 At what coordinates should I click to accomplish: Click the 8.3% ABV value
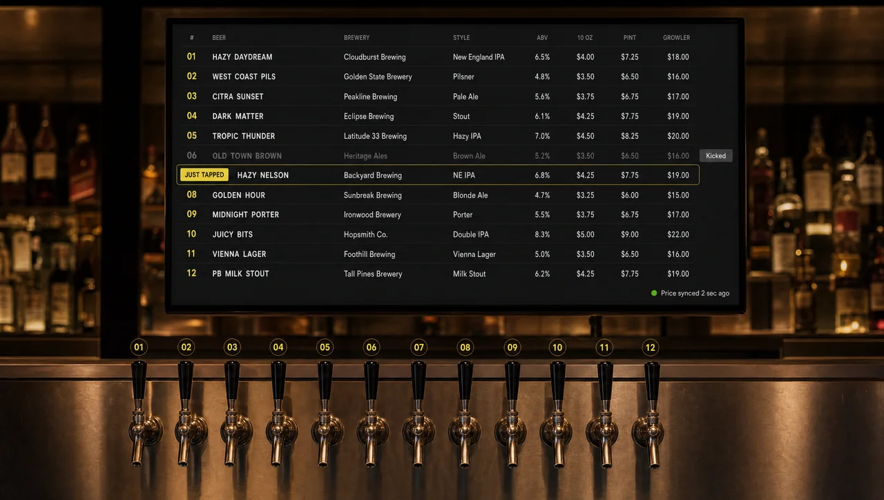542,235
